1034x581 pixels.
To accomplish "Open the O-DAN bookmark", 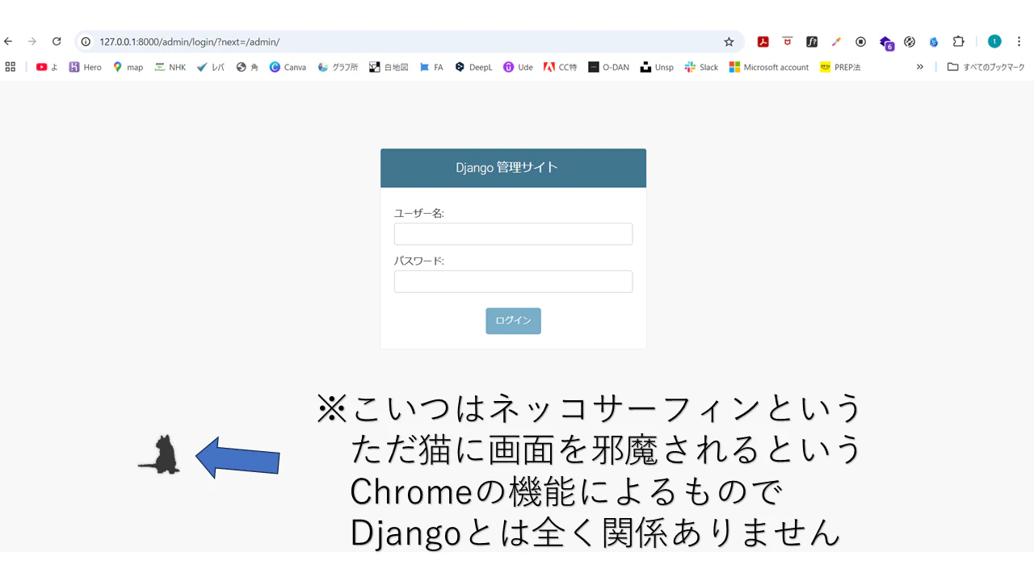I will [x=608, y=67].
